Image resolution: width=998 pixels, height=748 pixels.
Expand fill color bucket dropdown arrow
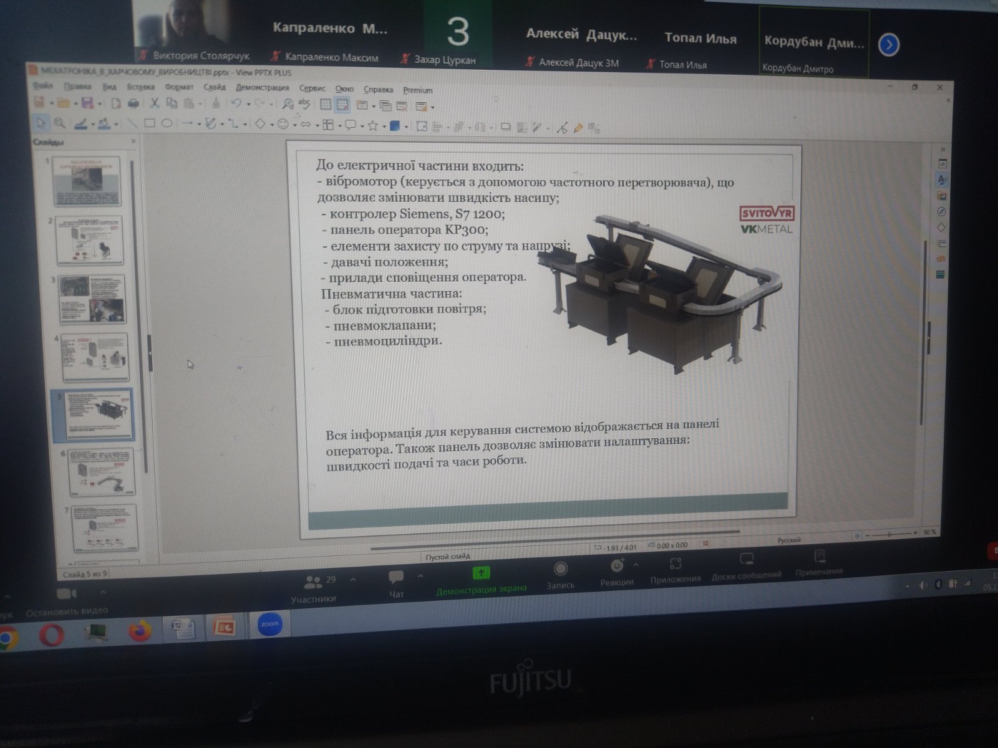pyautogui.click(x=117, y=124)
